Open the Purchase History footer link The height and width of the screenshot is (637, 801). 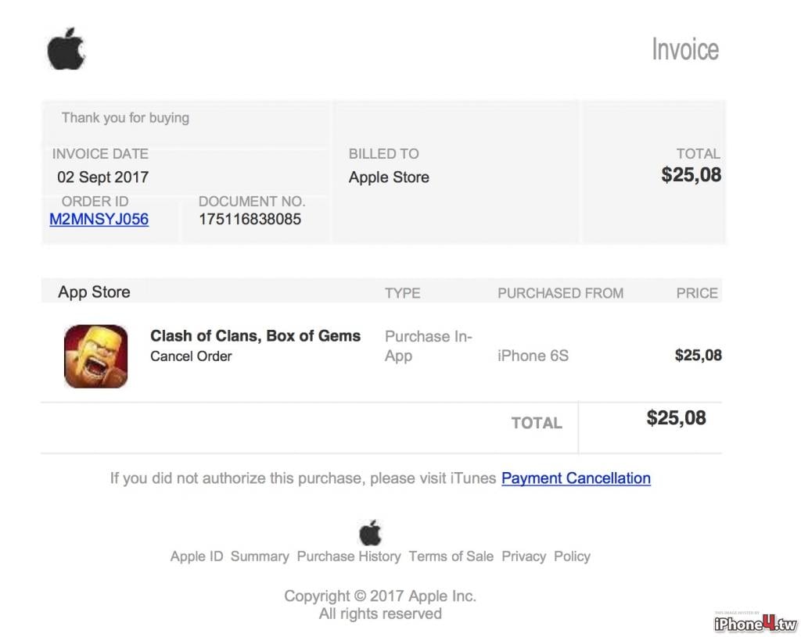(349, 556)
